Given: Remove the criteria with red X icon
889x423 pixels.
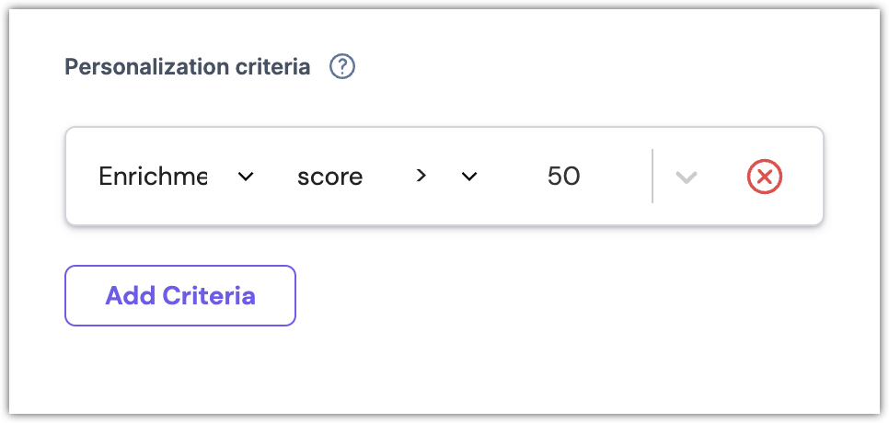Looking at the screenshot, I should tap(764, 176).
